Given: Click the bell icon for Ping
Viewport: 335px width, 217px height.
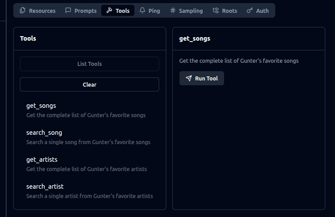Looking at the screenshot, I should click(x=142, y=11).
